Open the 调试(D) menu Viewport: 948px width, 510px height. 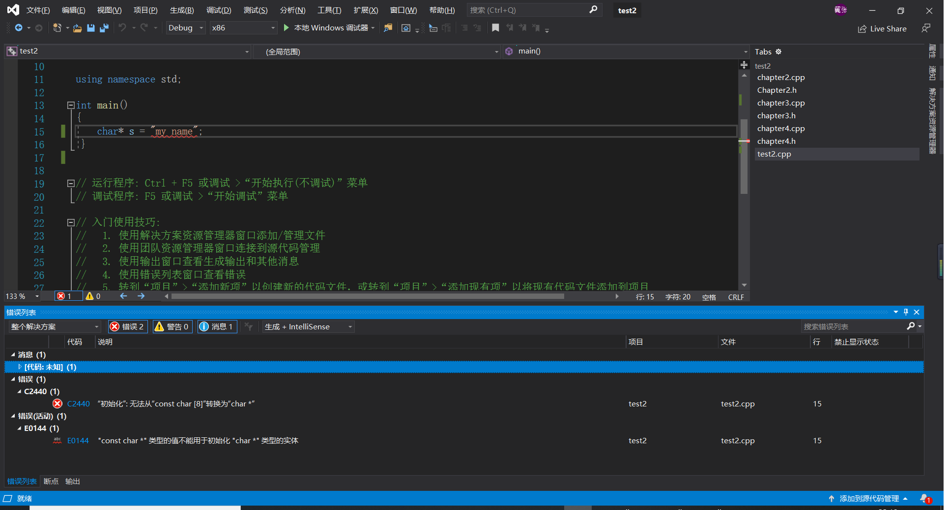click(x=219, y=10)
